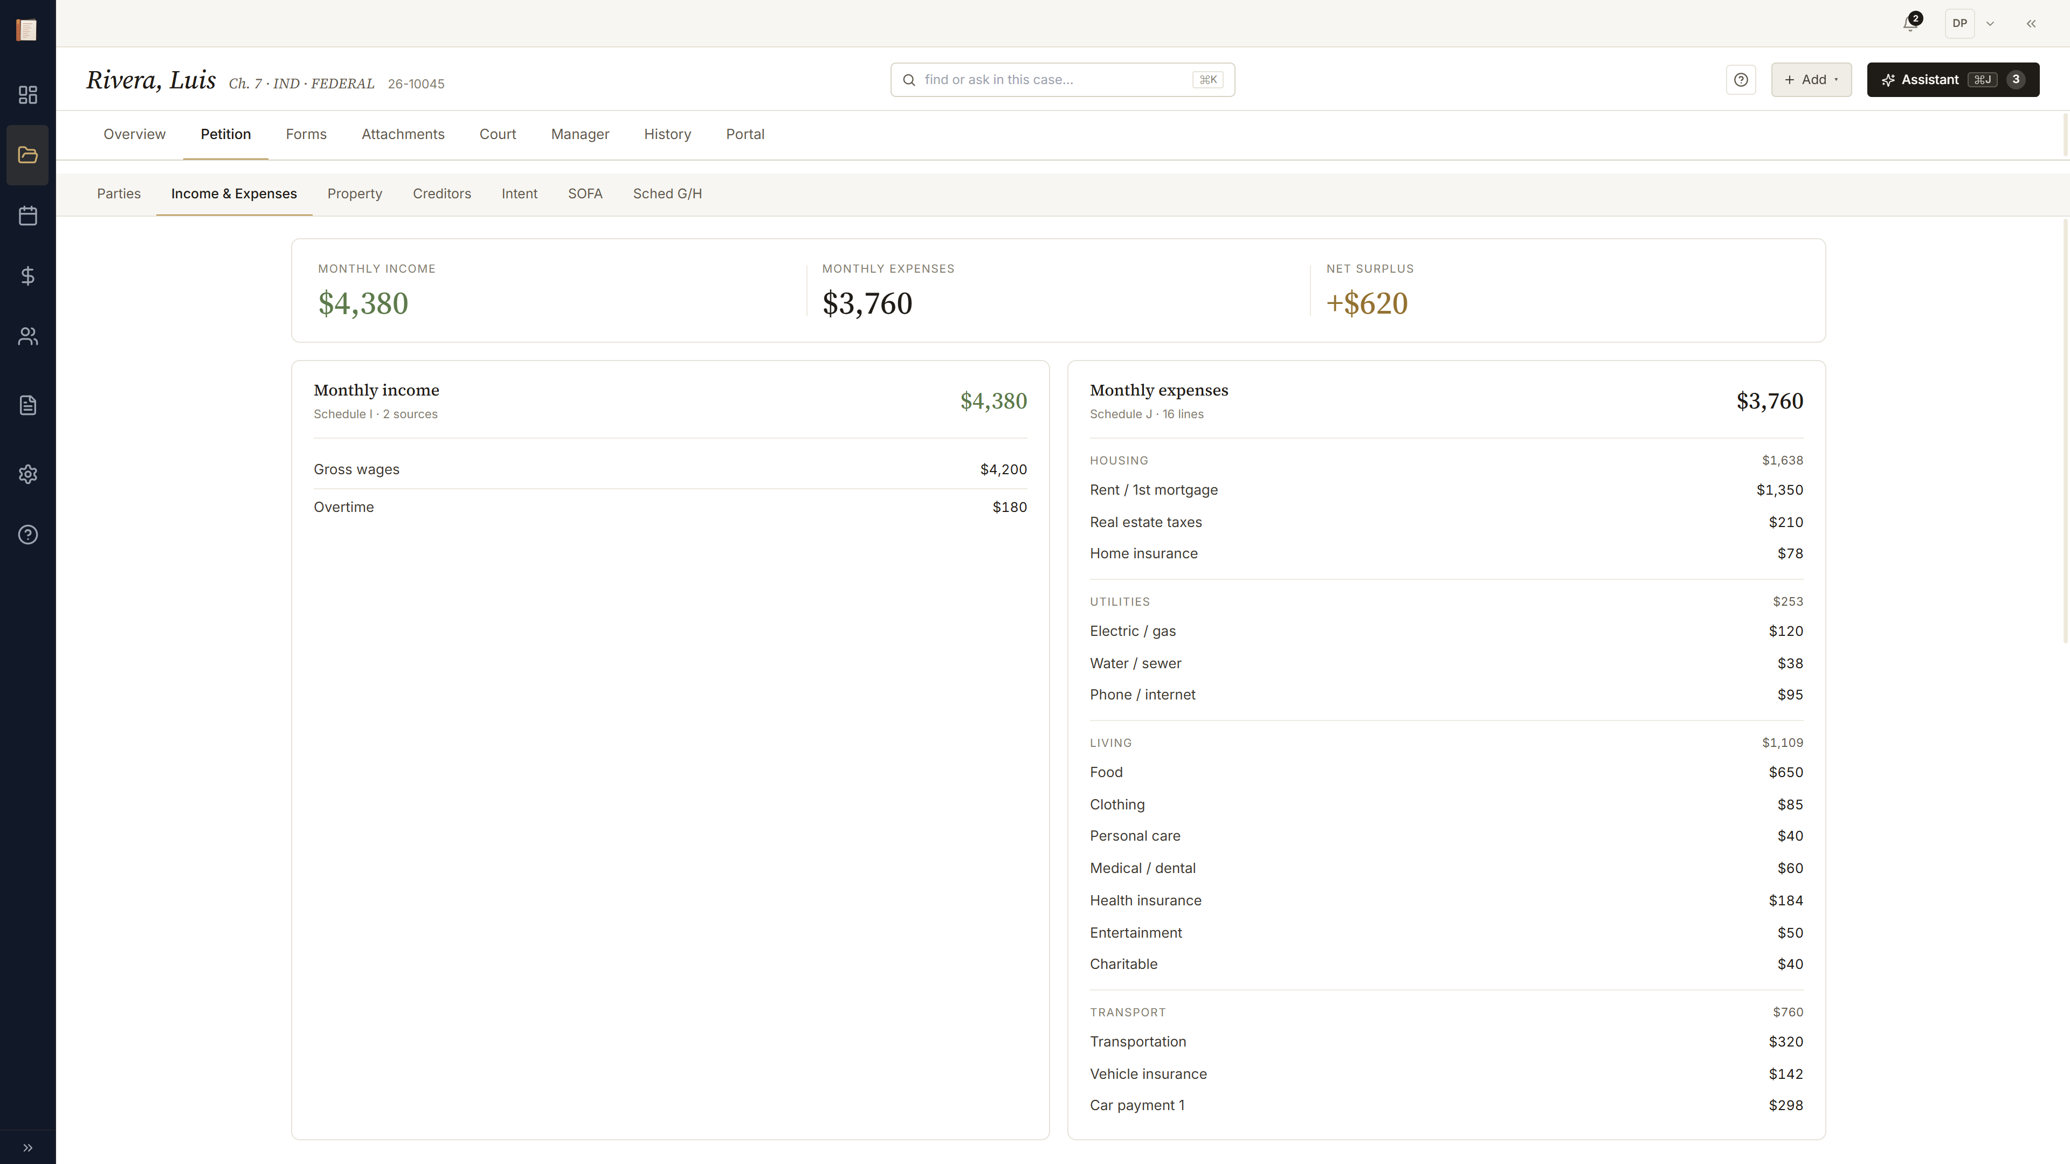2070x1164 pixels.
Task: Open the help icon in sidebar
Action: click(27, 534)
